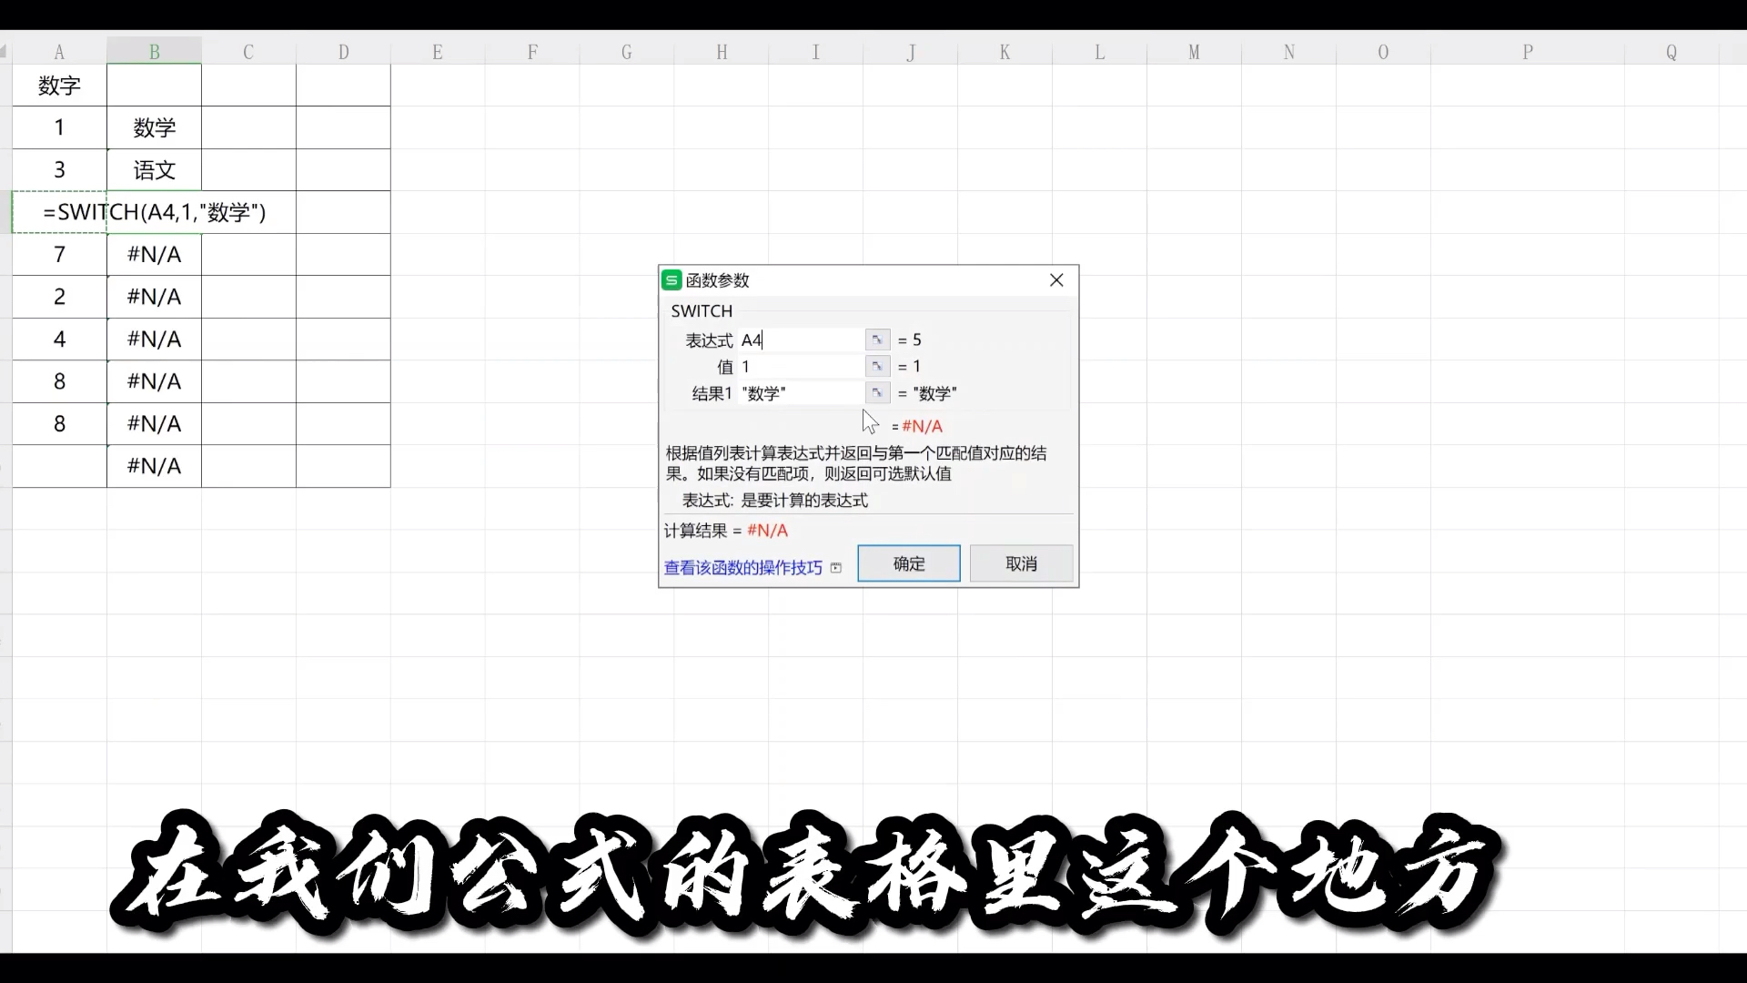The image size is (1747, 983).
Task: Select the cell containing 语文
Action: click(x=154, y=170)
